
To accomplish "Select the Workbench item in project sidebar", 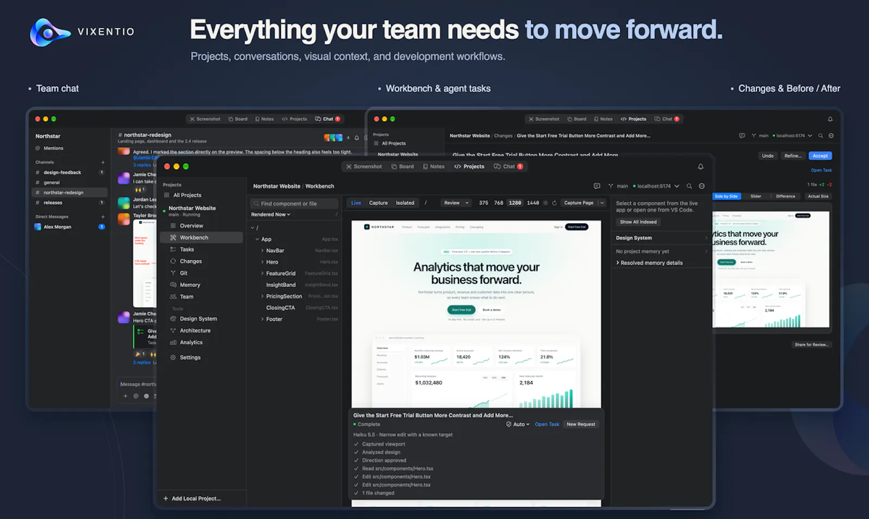I will 201,238.
